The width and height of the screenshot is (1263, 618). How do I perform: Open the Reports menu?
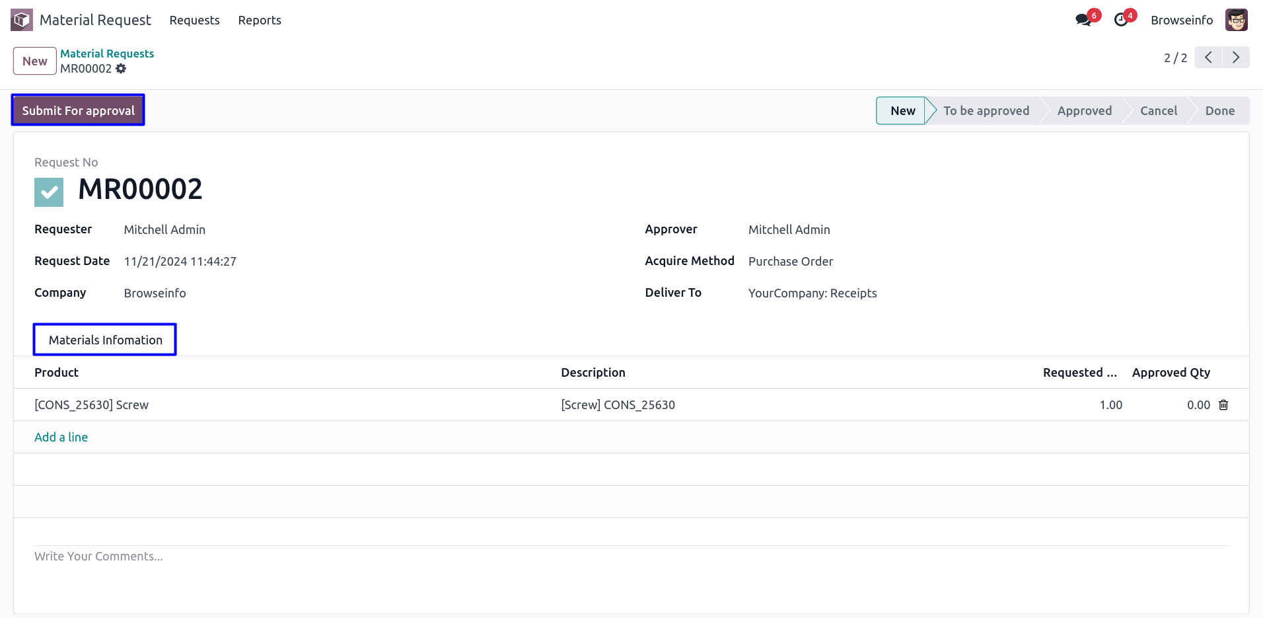click(x=260, y=20)
